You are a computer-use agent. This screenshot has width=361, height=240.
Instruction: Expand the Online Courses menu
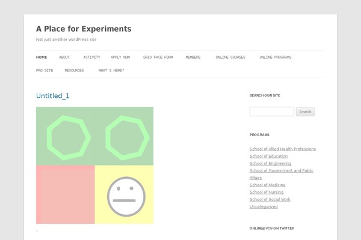point(230,57)
